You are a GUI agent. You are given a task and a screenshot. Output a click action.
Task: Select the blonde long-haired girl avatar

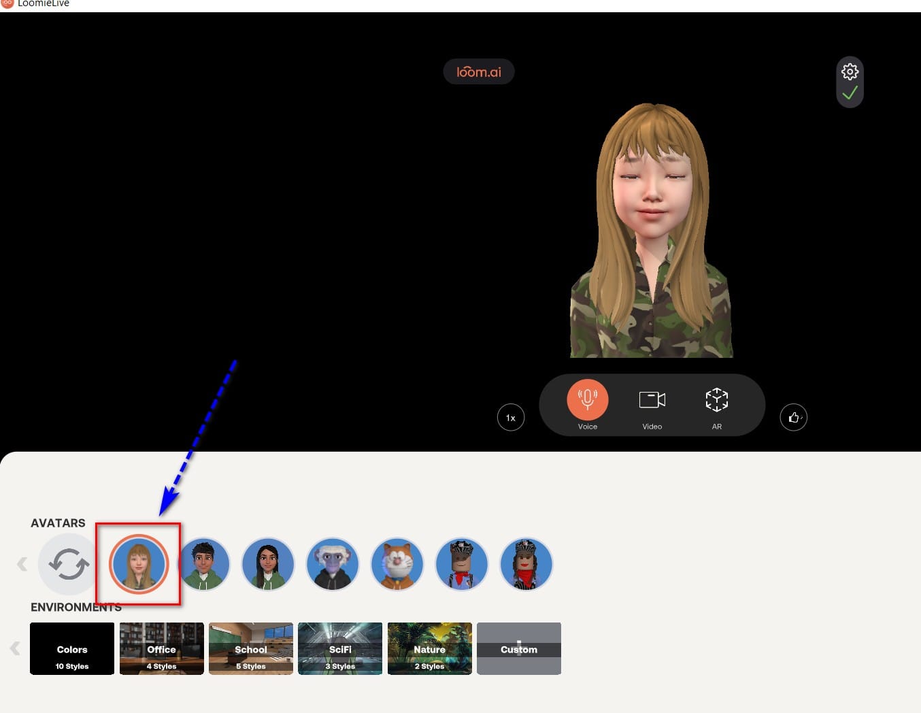tap(139, 564)
